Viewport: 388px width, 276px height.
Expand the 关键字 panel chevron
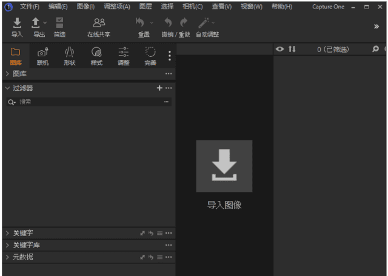[x=7, y=233]
